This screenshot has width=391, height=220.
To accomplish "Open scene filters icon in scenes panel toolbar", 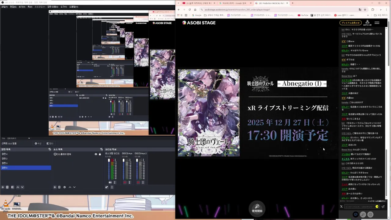I will (13, 187).
